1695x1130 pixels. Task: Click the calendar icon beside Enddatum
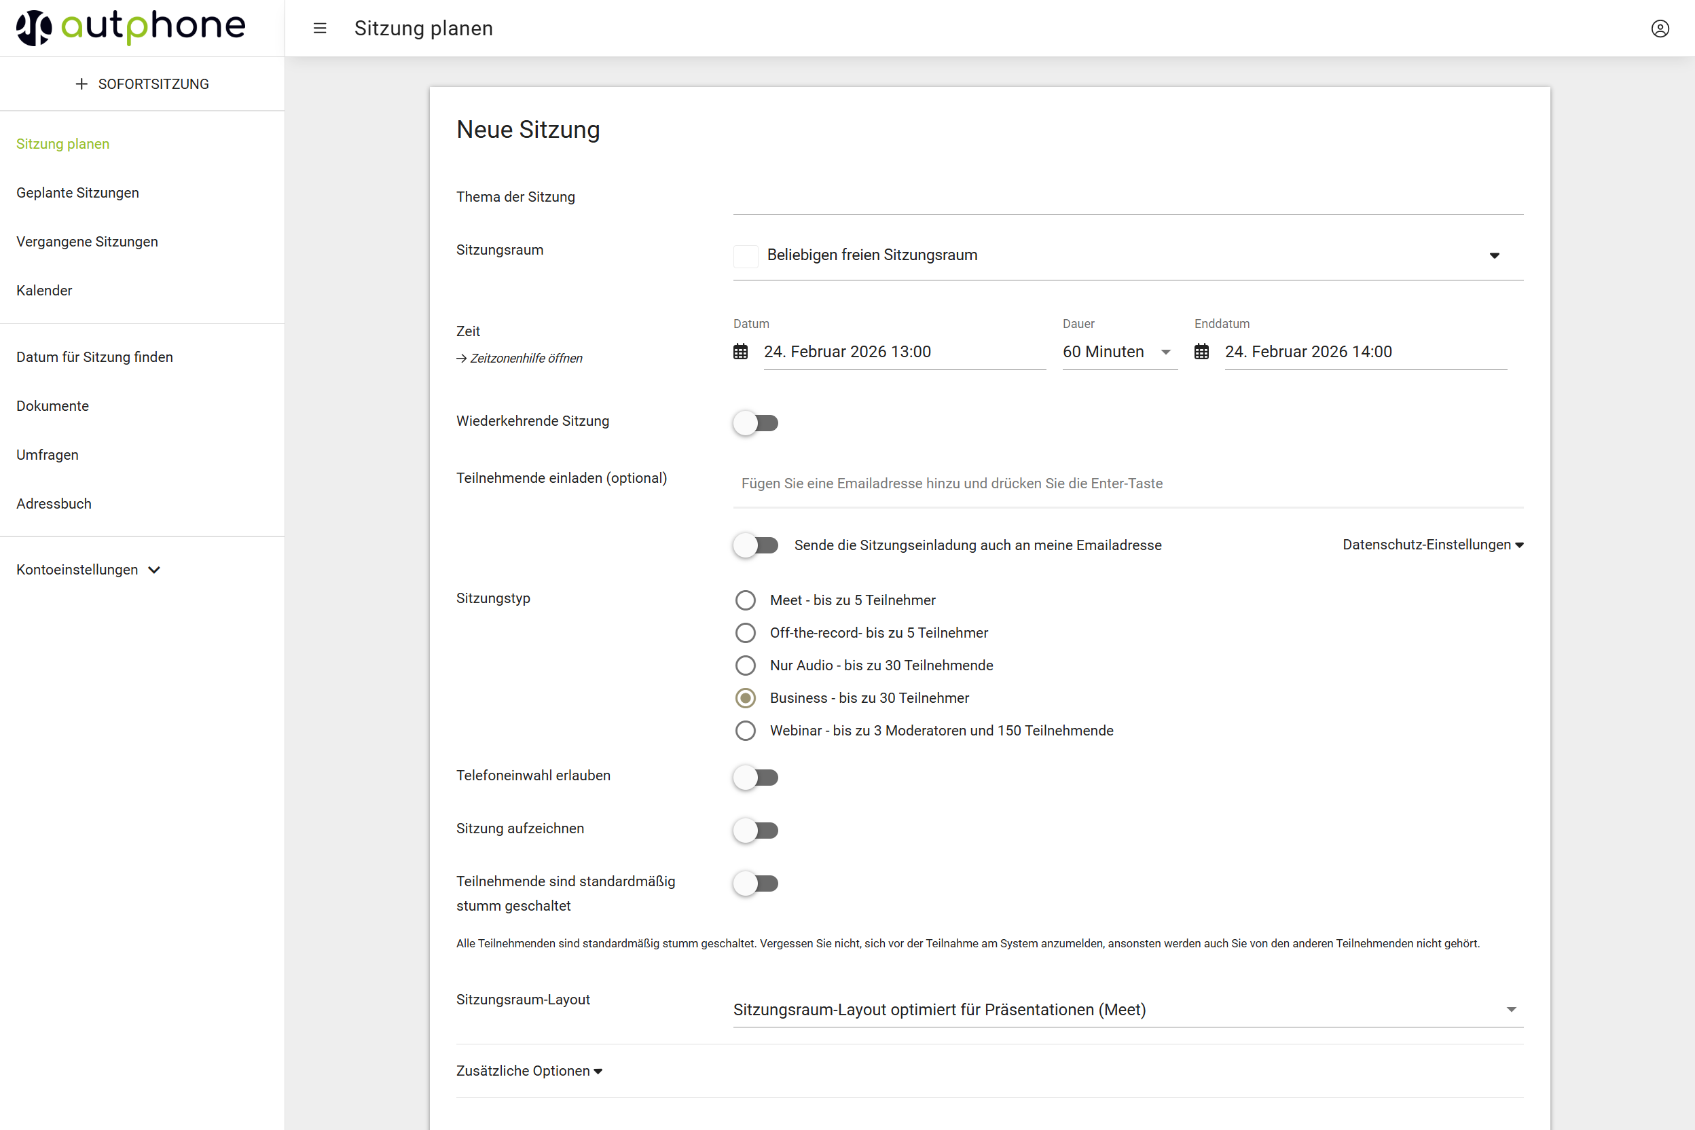point(1201,352)
